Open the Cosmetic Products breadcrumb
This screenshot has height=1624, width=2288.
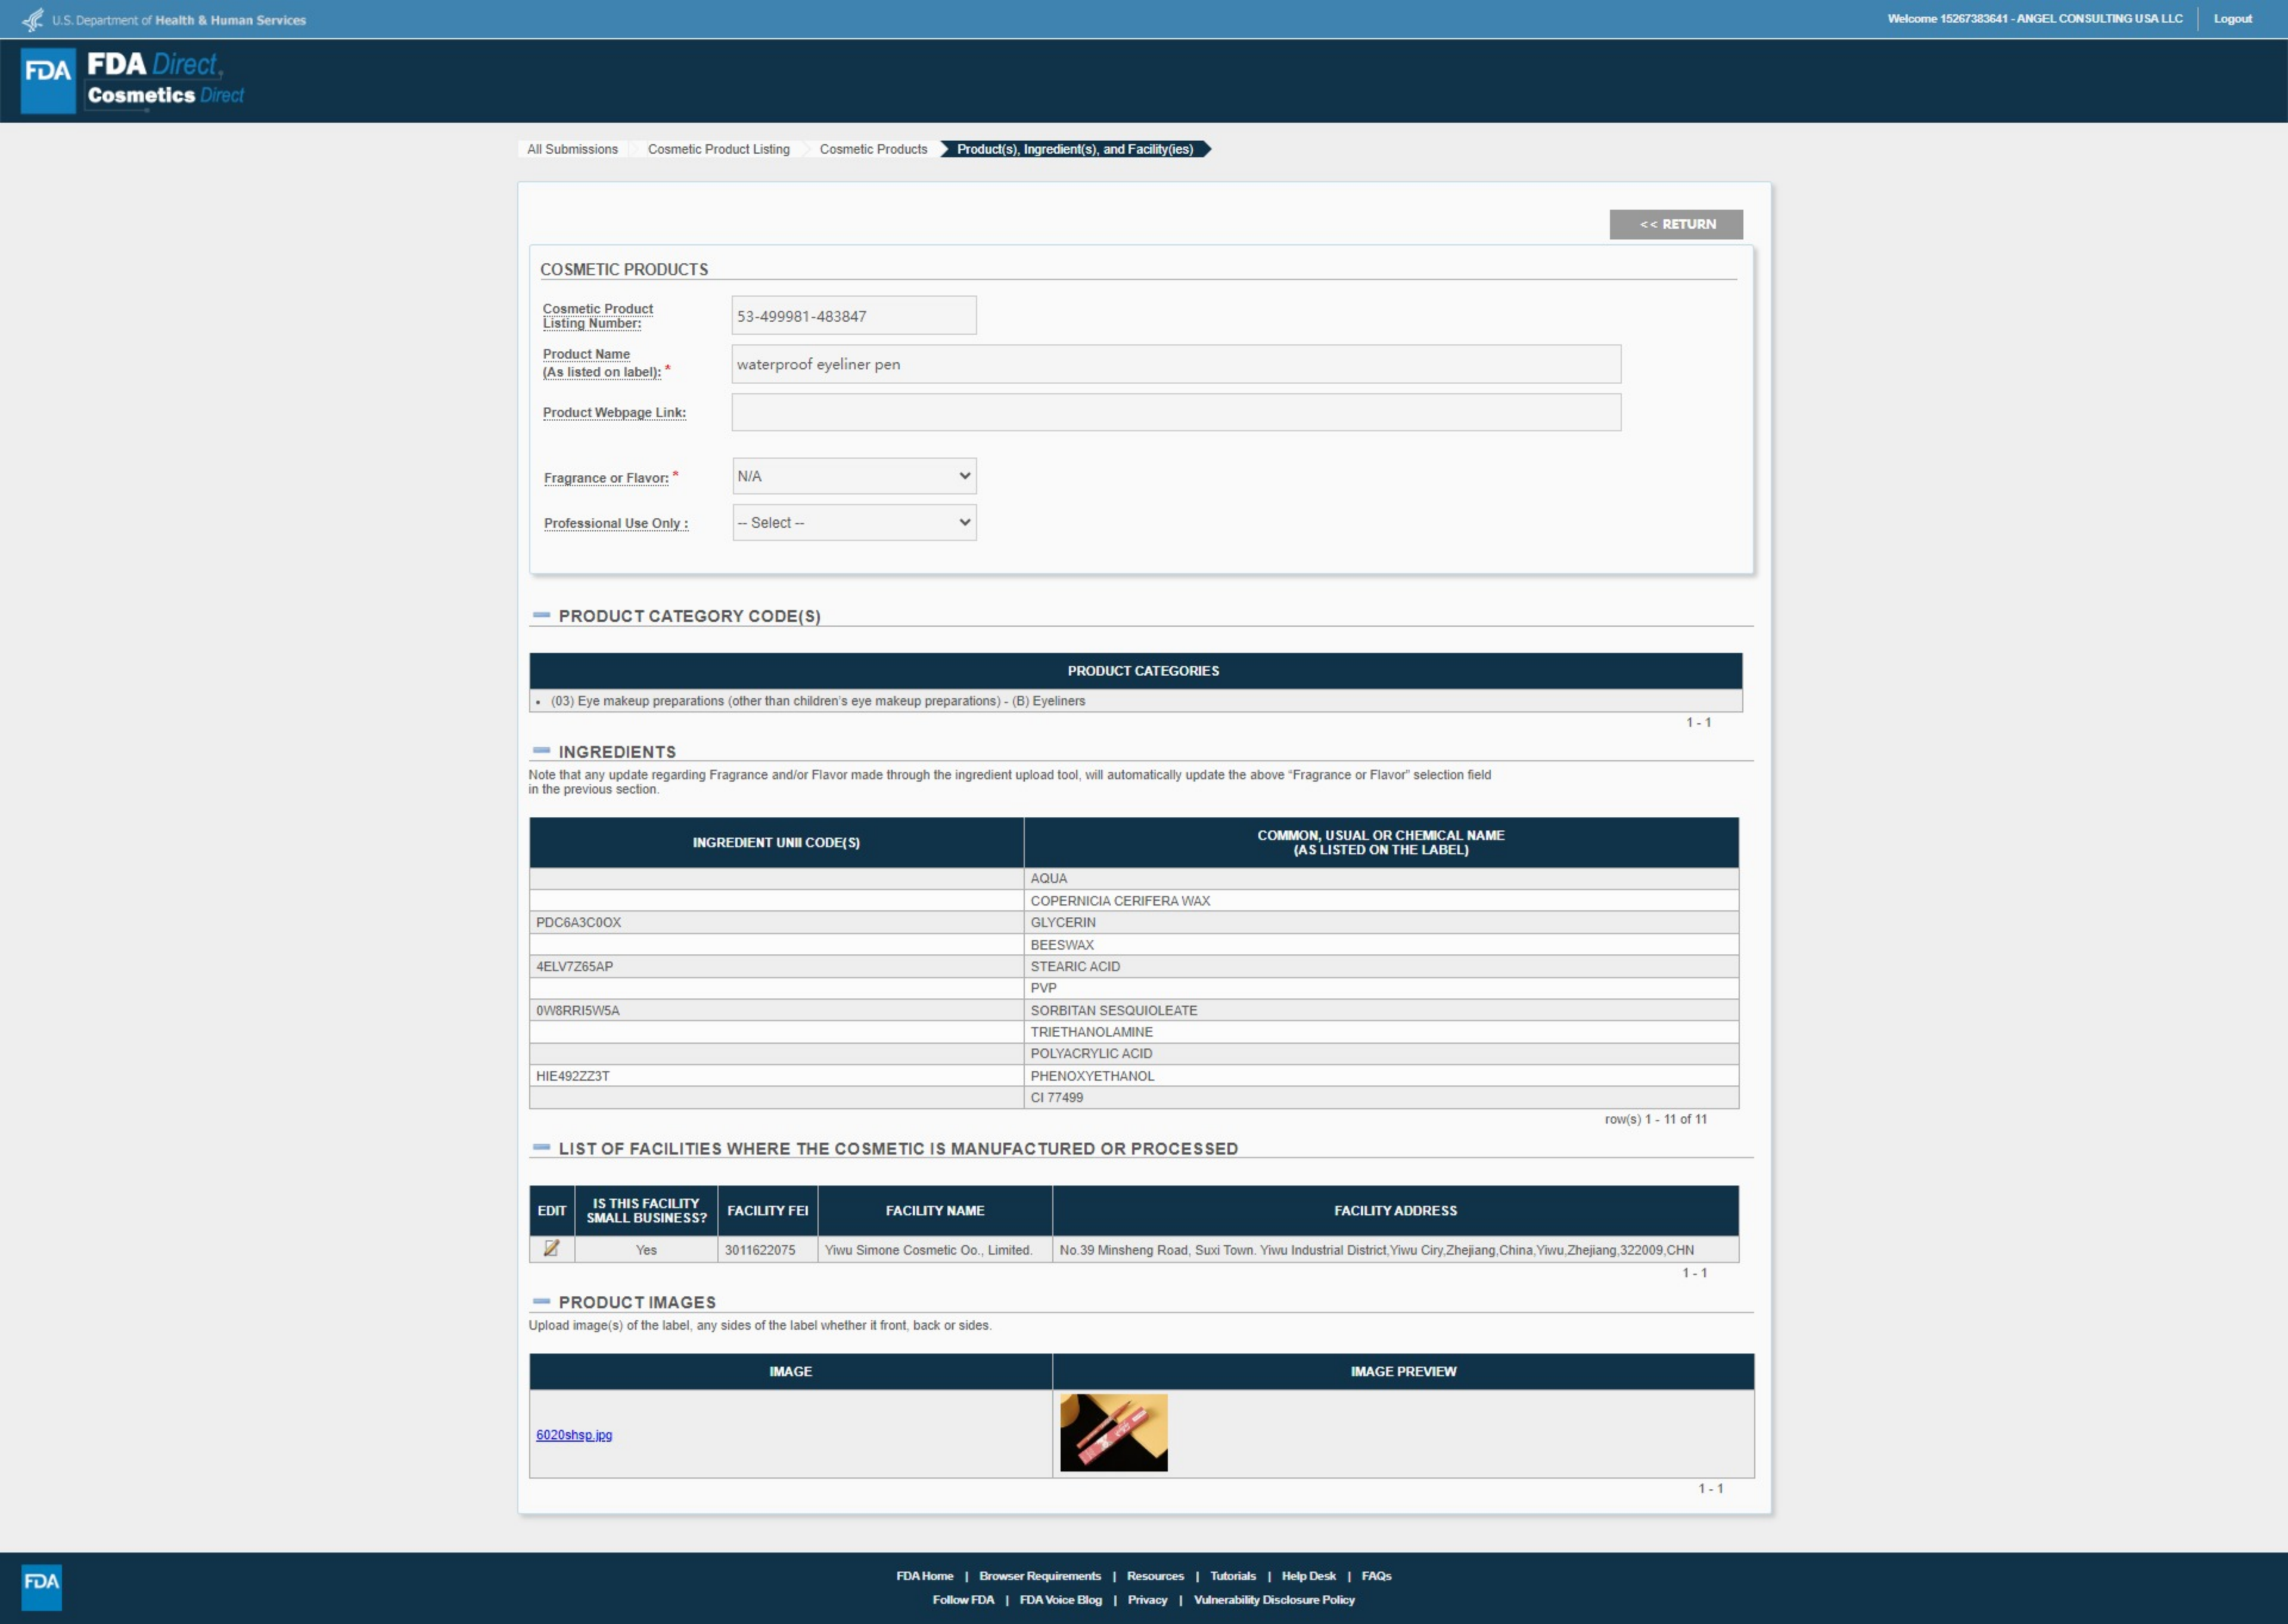873,149
